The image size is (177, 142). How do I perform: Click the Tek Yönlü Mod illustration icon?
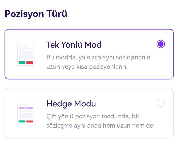(x=26, y=54)
